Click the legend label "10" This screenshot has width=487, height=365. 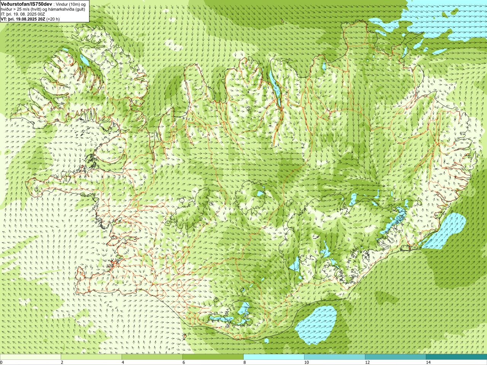click(x=306, y=362)
